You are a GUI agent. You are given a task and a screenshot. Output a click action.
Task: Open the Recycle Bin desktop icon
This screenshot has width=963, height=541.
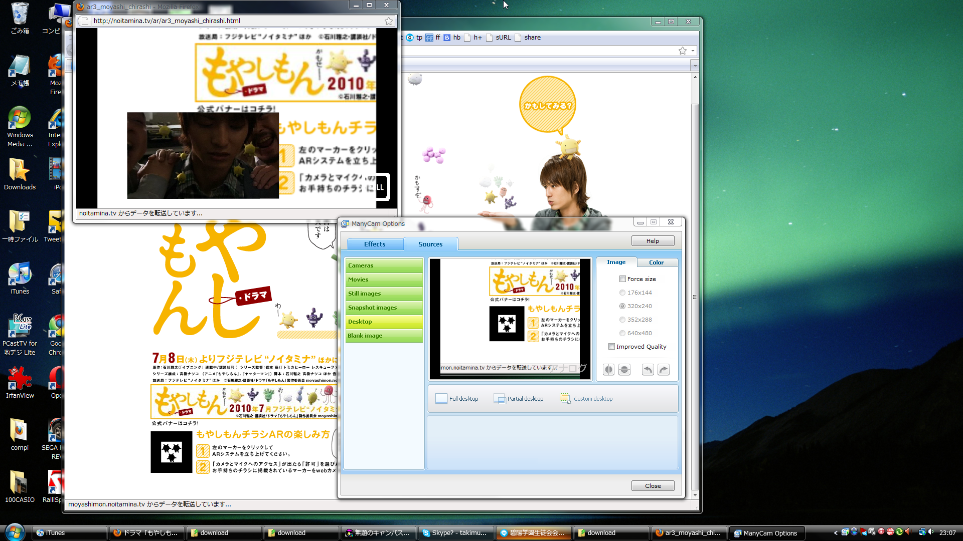tap(20, 19)
